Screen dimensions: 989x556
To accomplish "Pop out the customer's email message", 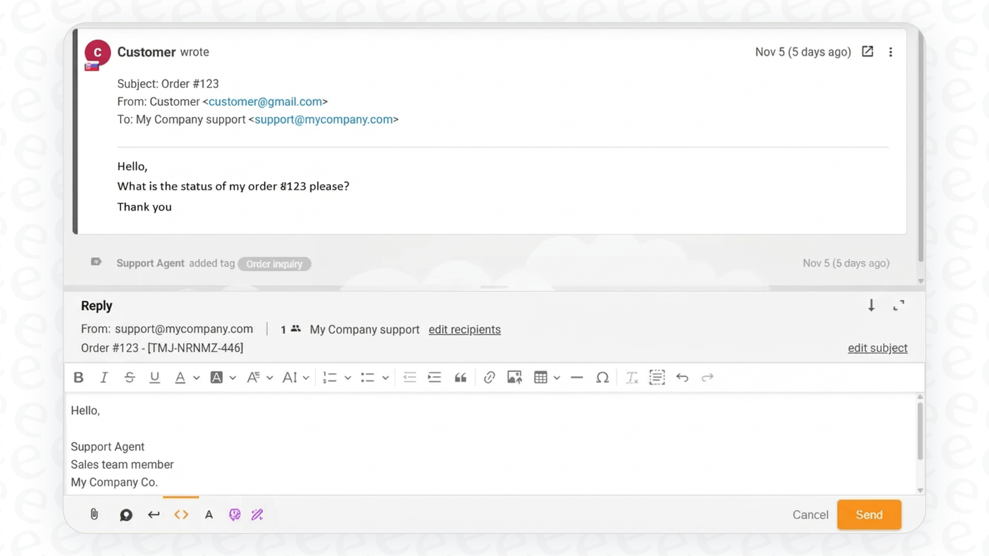I will point(867,52).
